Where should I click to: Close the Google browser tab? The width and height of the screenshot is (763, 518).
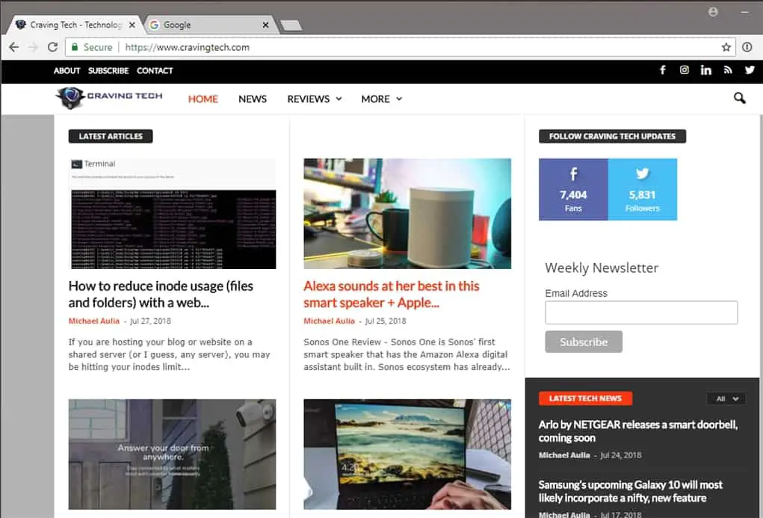point(265,25)
